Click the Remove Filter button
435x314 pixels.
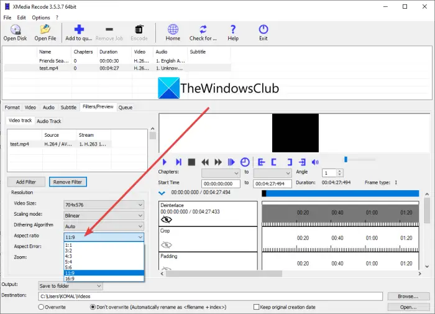(68, 182)
